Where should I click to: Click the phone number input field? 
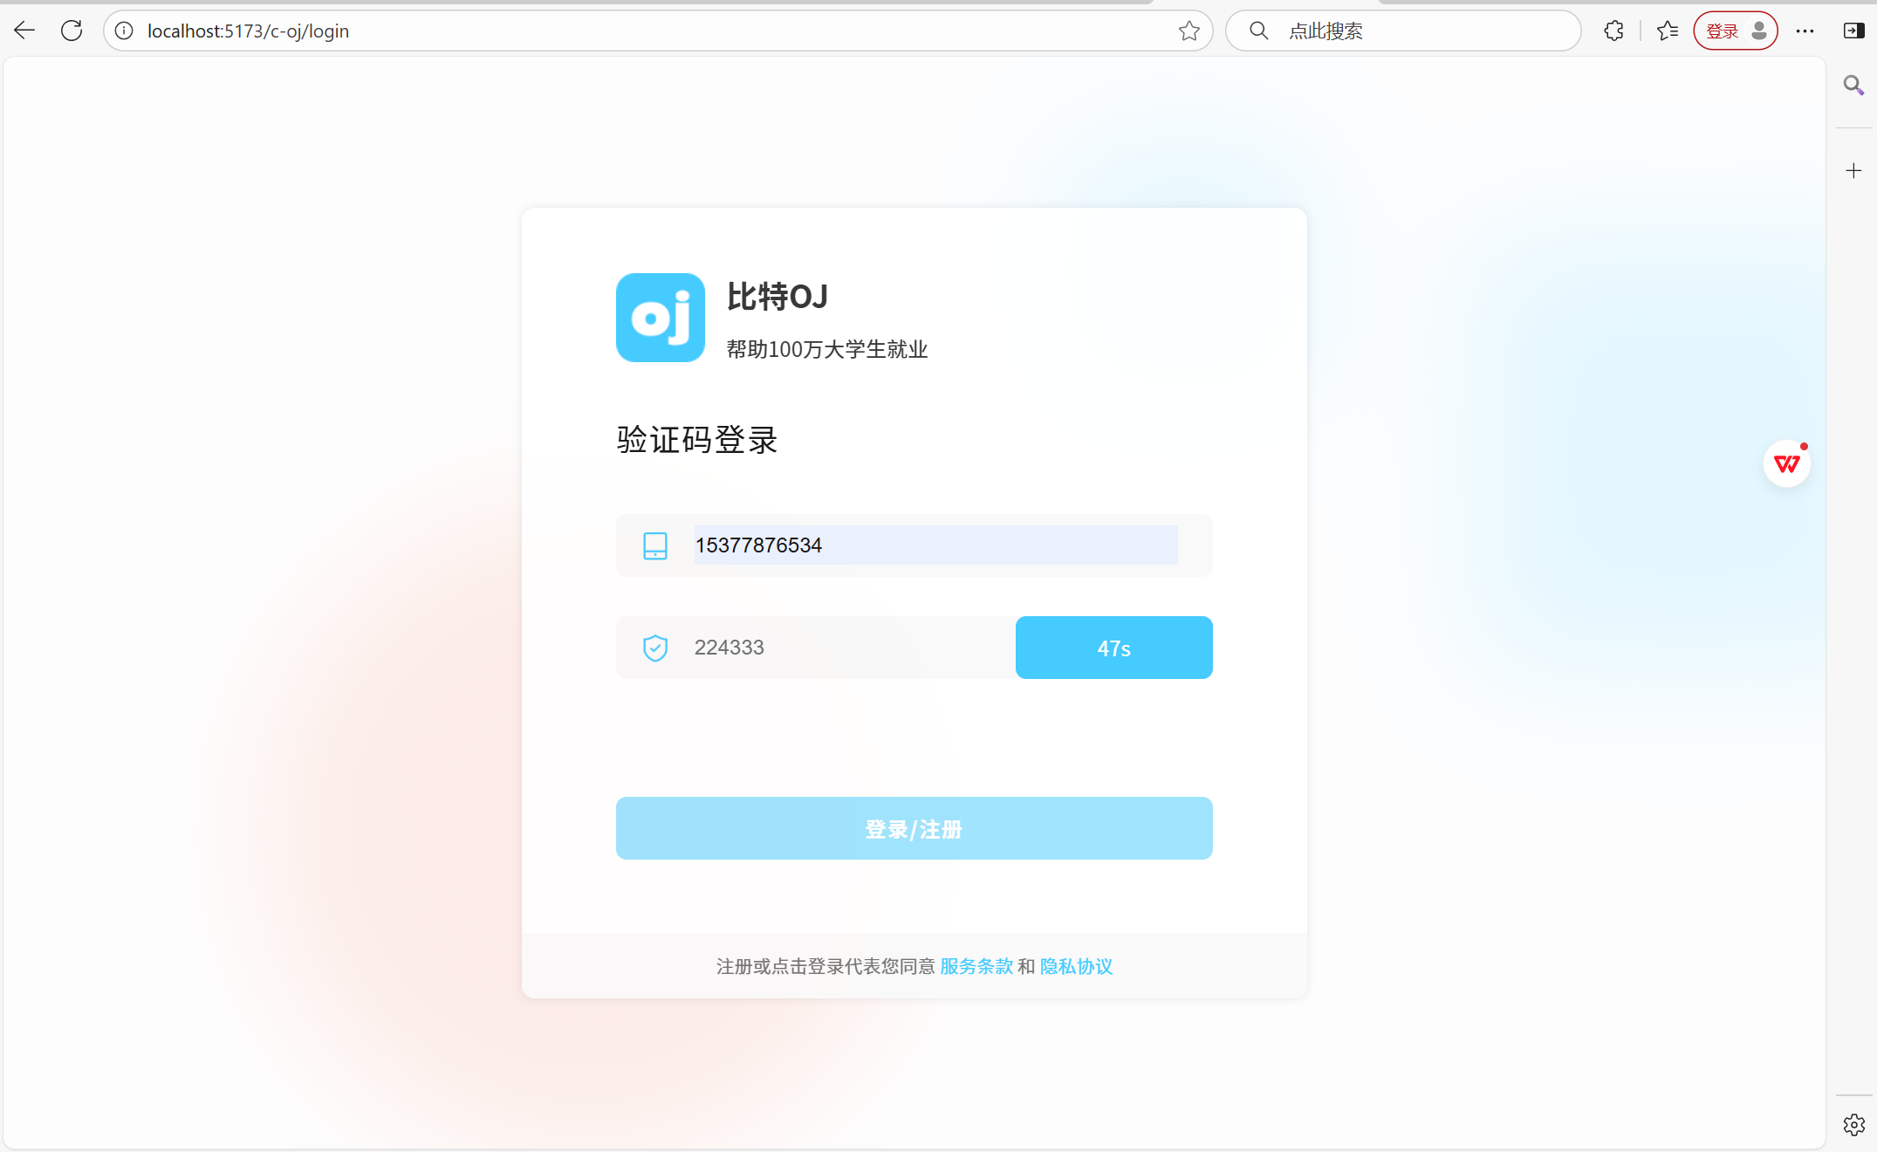(x=935, y=545)
